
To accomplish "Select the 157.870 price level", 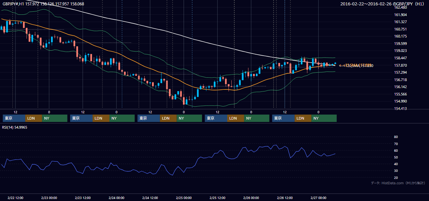I will [x=400, y=65].
